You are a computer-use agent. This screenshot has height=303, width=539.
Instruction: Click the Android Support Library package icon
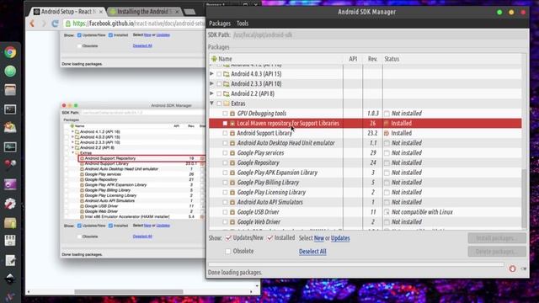[232, 133]
